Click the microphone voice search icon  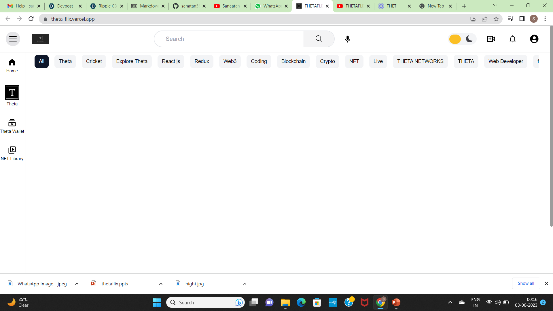348,39
